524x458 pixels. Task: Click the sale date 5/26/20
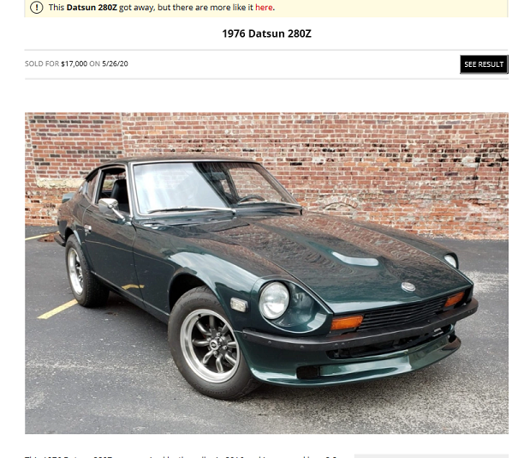coord(115,63)
